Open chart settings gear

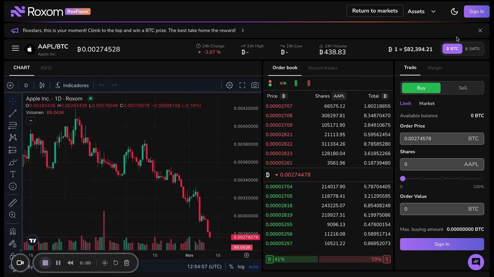[x=229, y=85]
